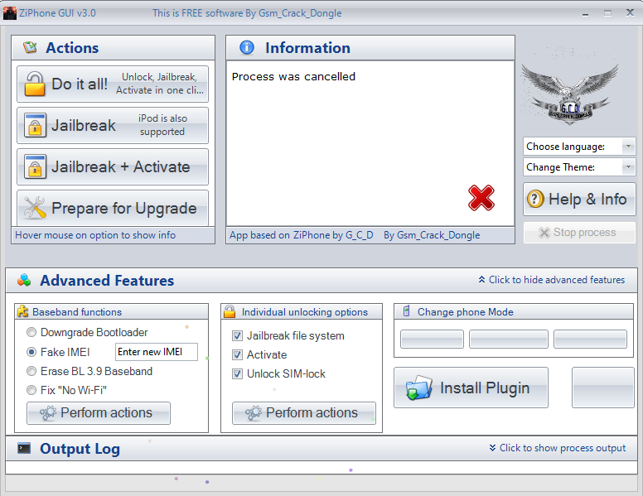Select the Downgrade Bootloader radio option
The height and width of the screenshot is (496, 643).
(31, 333)
